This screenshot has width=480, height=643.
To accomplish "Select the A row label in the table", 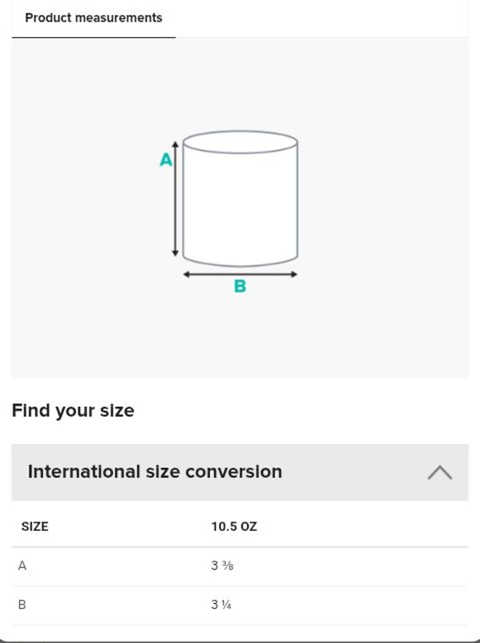I will point(22,566).
